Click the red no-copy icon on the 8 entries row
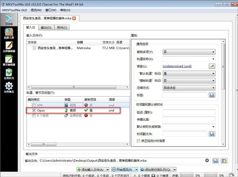 [86, 116]
